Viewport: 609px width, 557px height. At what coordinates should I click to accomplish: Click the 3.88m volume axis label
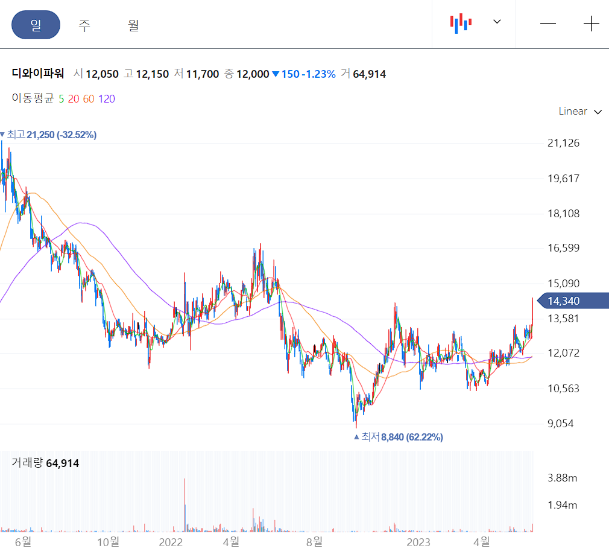(x=563, y=478)
